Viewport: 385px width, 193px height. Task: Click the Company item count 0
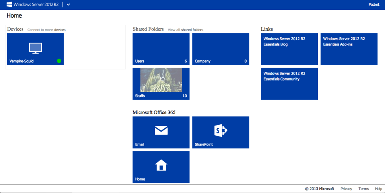click(x=246, y=61)
